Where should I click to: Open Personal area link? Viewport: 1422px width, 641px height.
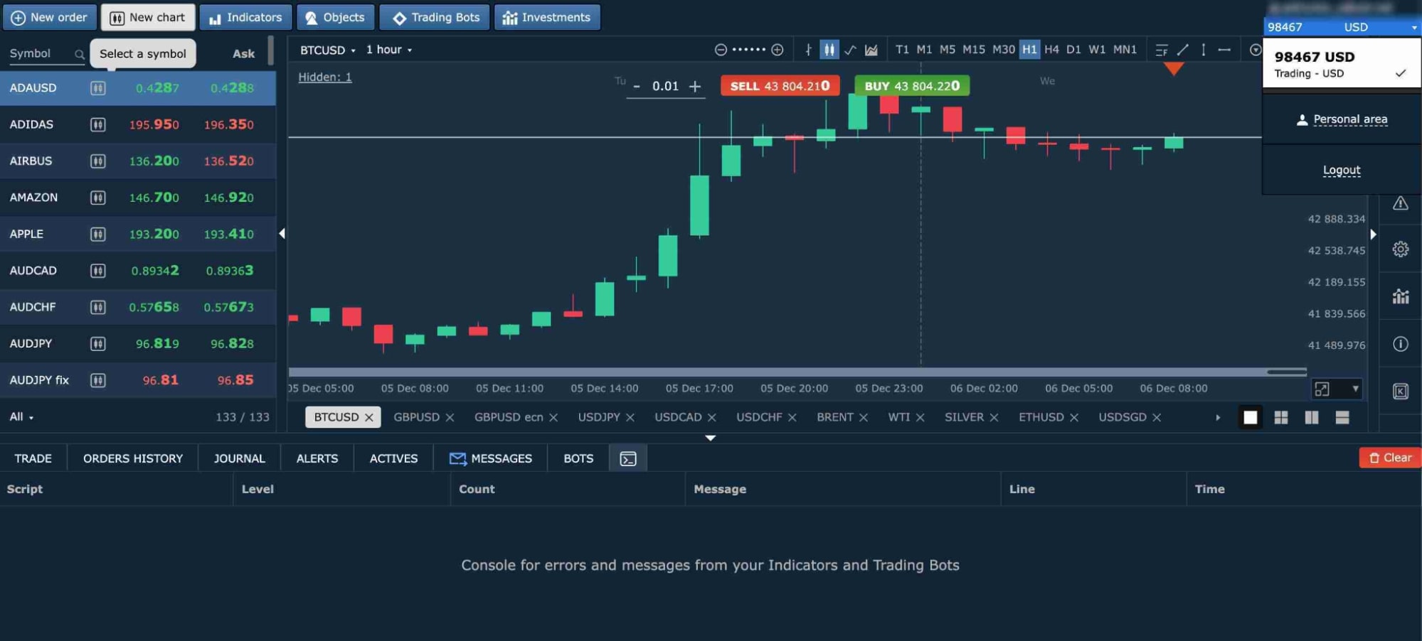(x=1342, y=119)
